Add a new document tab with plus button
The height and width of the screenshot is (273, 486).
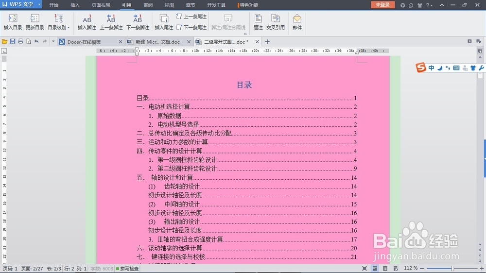[267, 41]
